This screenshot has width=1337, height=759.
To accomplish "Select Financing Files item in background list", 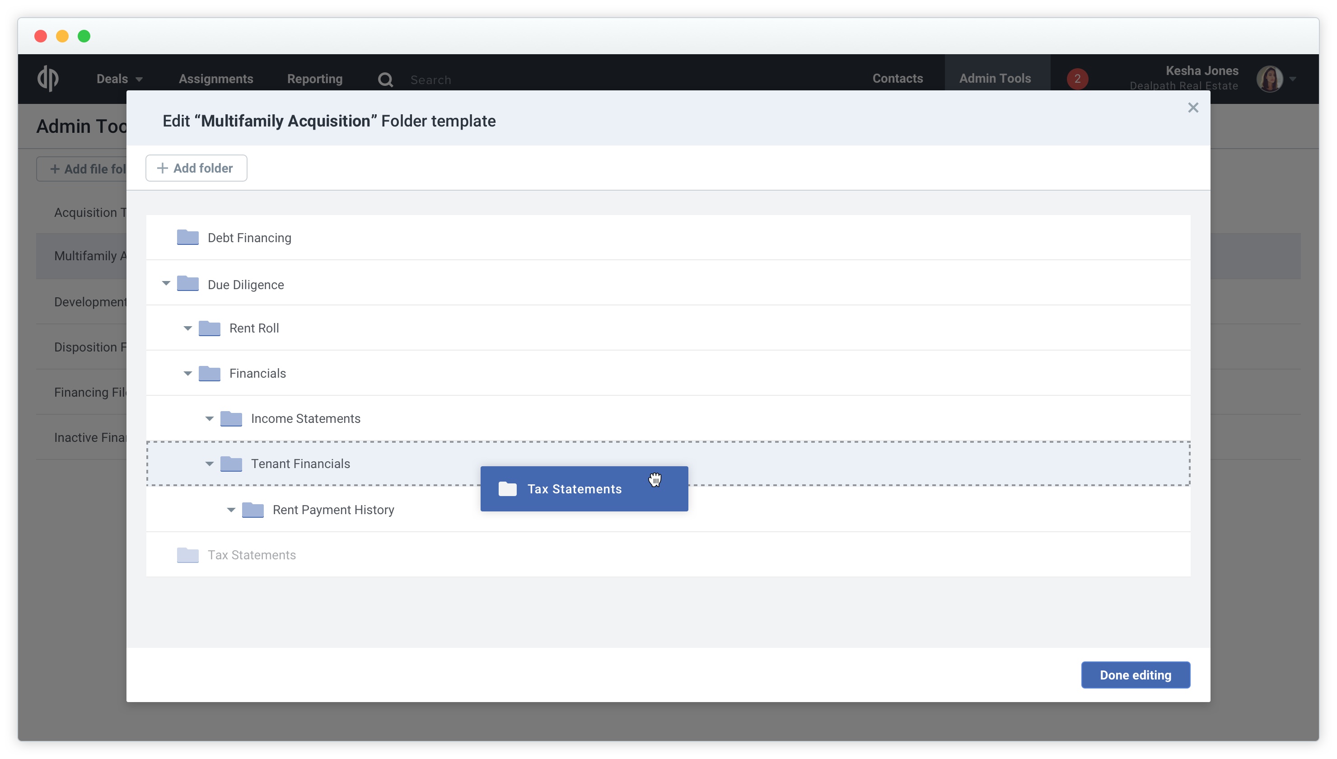I will (90, 392).
